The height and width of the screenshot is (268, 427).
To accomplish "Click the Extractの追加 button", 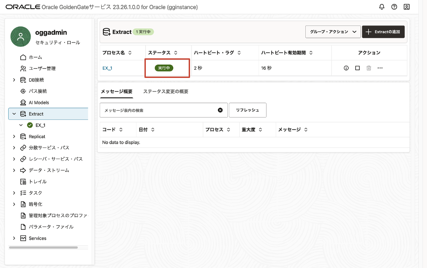I will (x=383, y=32).
